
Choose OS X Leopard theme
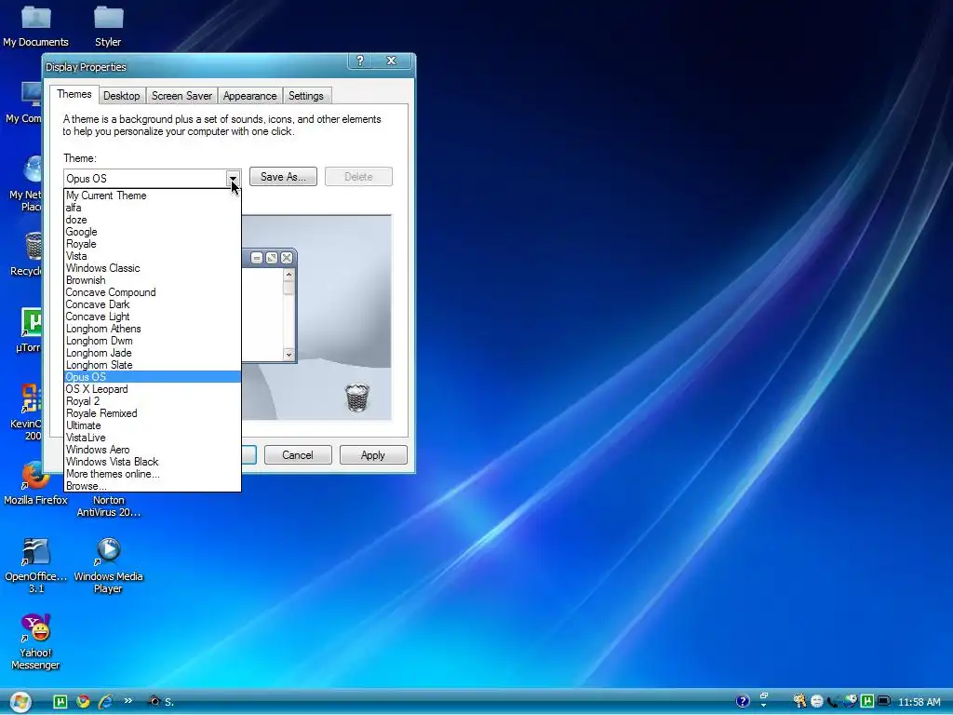[153, 389]
